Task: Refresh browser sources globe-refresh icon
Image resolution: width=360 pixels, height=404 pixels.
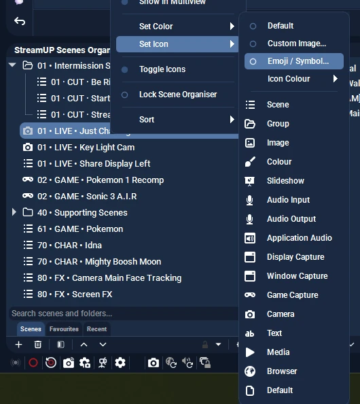Action: pos(171,363)
